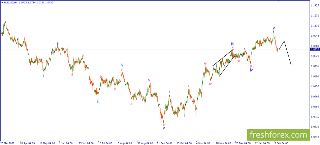Image resolution: width=320 pixels, height=145 pixels.
Task: Click the 23 Jun 04:00 date label
Action: click(x=86, y=143)
